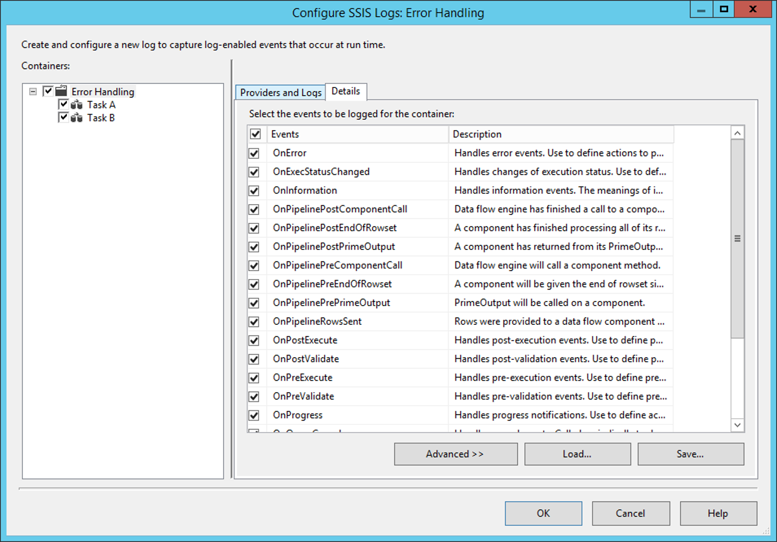Uncheck the OnPipelineRowsSent event
Image resolution: width=777 pixels, height=542 pixels.
(254, 321)
